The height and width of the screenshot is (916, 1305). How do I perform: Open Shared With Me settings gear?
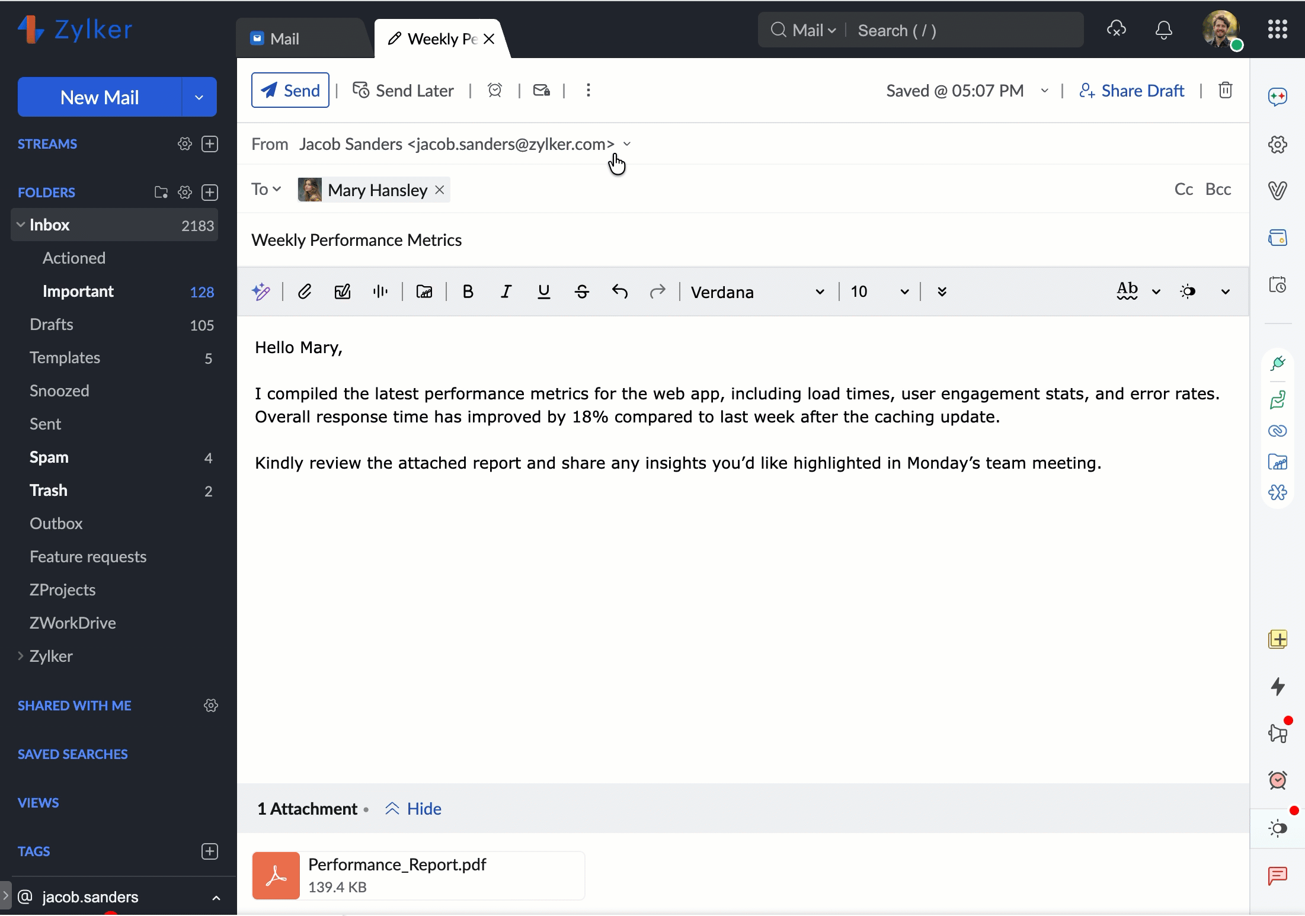pyautogui.click(x=211, y=705)
